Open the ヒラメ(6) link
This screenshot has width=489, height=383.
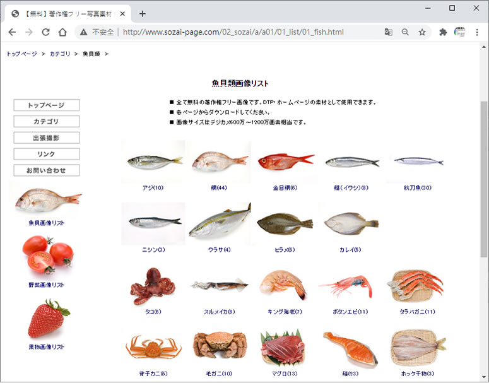pyautogui.click(x=285, y=250)
